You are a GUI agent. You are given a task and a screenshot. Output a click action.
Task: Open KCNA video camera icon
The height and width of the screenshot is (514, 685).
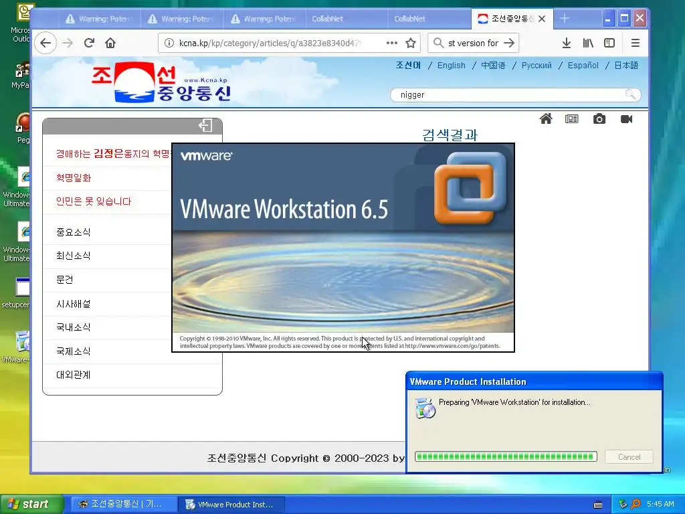[x=626, y=119]
